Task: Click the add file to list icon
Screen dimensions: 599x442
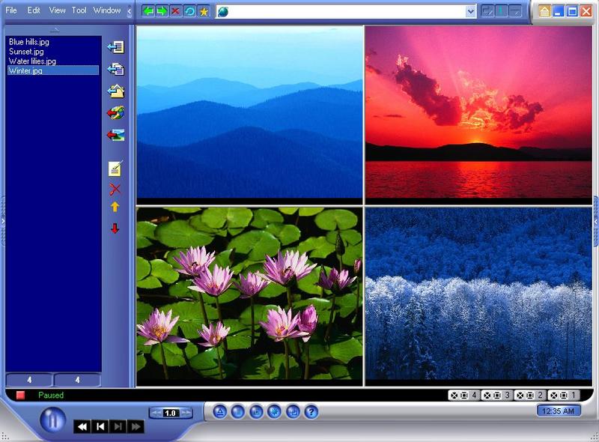Action: tap(116, 47)
